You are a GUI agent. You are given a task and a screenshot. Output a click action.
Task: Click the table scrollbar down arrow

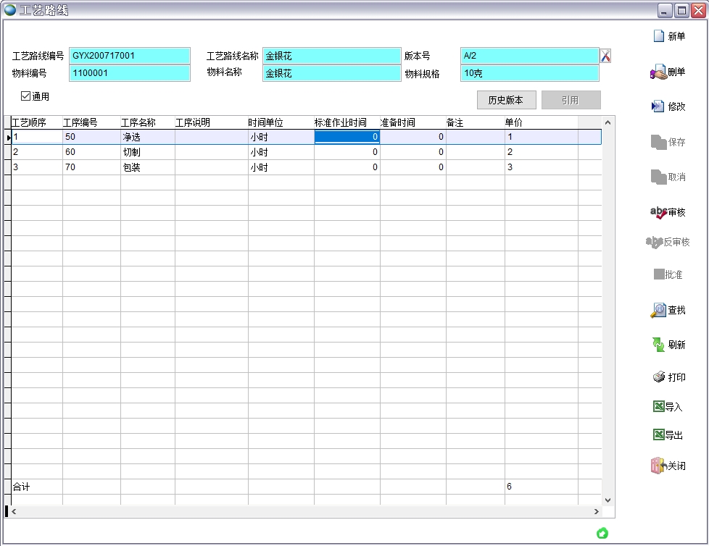[608, 500]
